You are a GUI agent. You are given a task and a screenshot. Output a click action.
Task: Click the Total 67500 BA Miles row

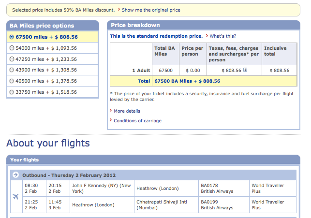click(x=186, y=81)
